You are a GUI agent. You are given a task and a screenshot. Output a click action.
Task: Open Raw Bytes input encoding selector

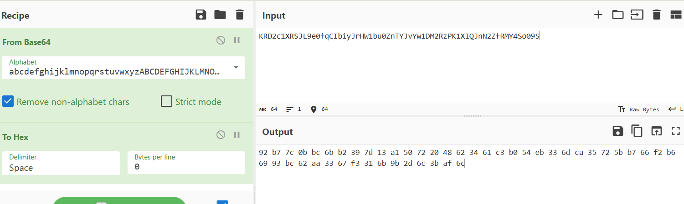[639, 109]
